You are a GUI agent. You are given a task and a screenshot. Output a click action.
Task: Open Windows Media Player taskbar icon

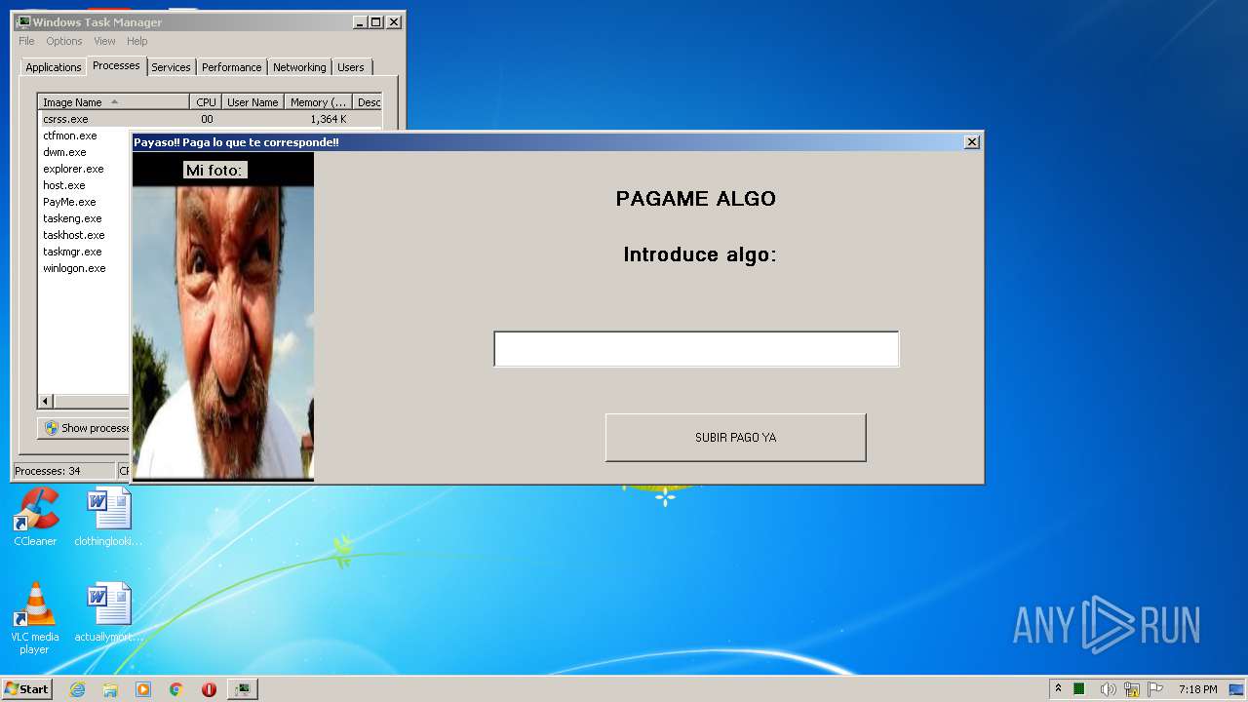point(143,689)
